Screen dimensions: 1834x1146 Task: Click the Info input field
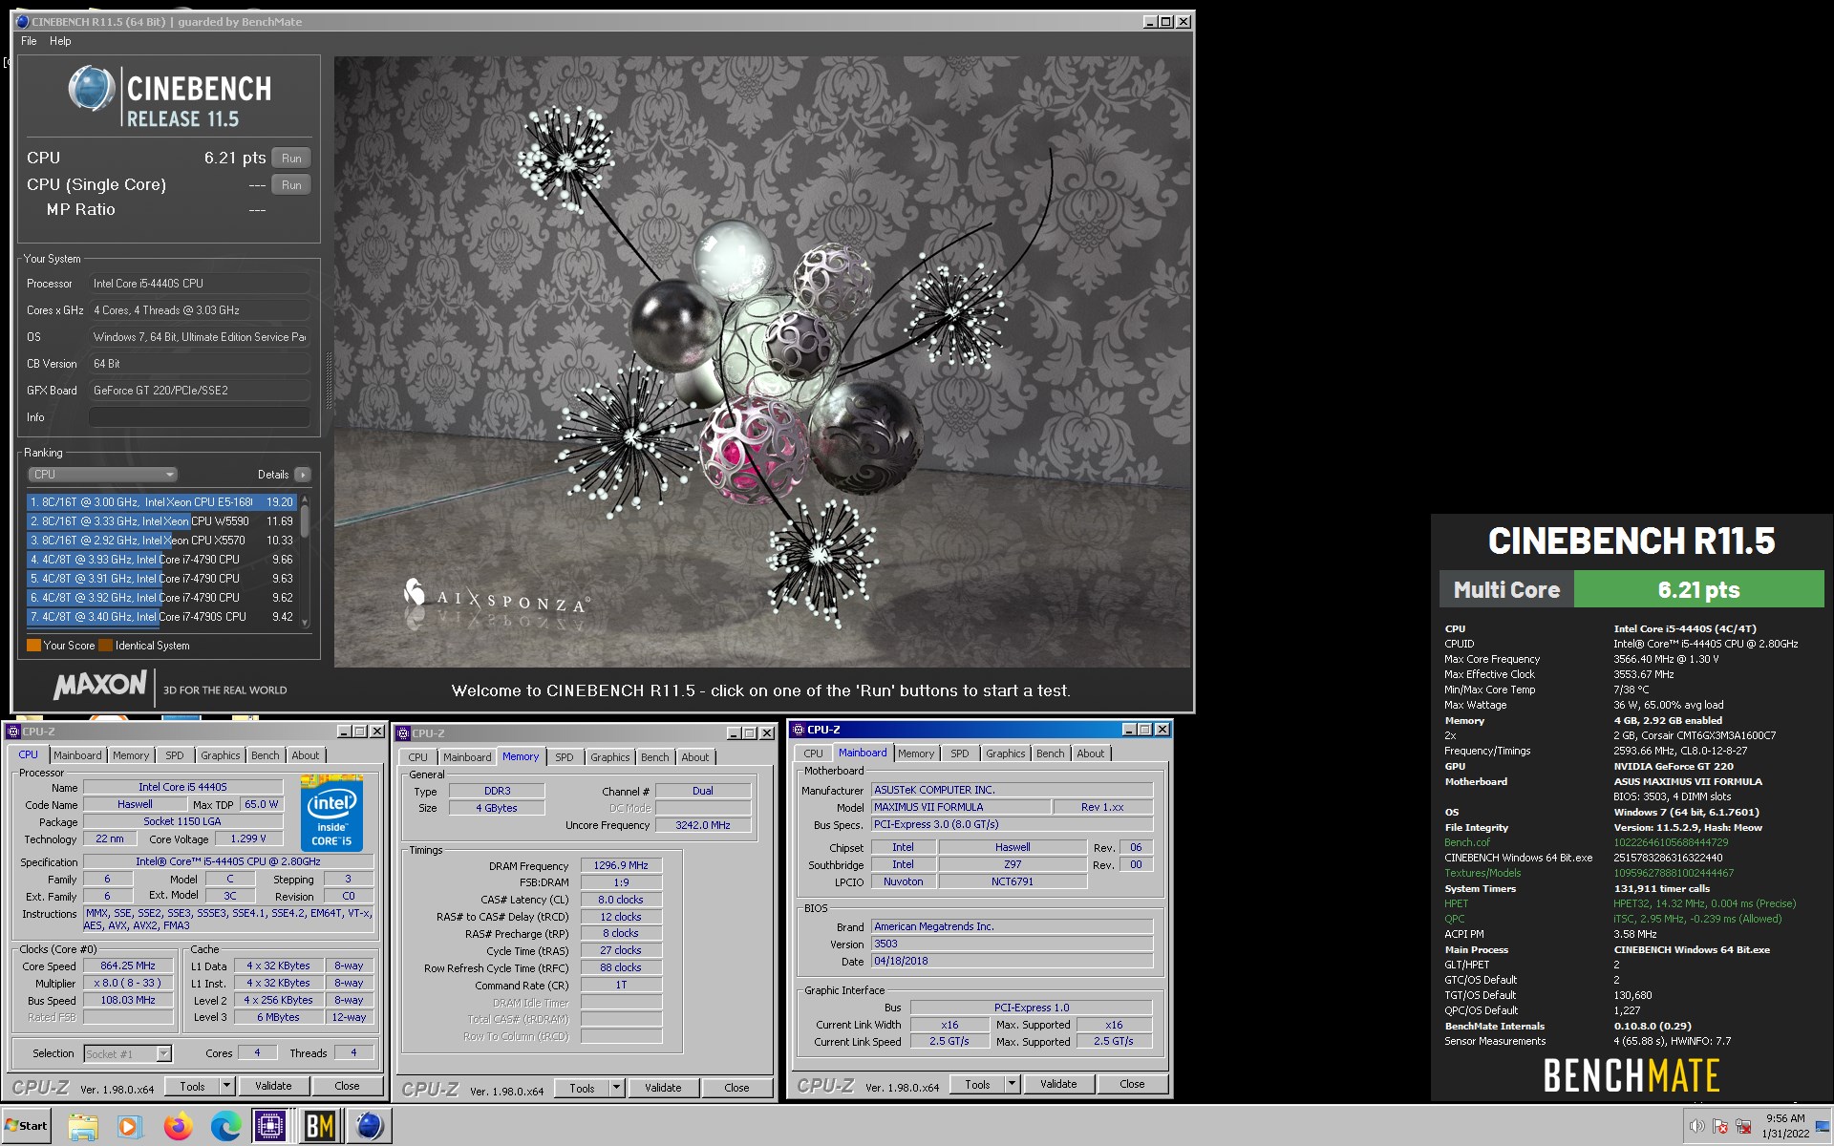(x=199, y=417)
